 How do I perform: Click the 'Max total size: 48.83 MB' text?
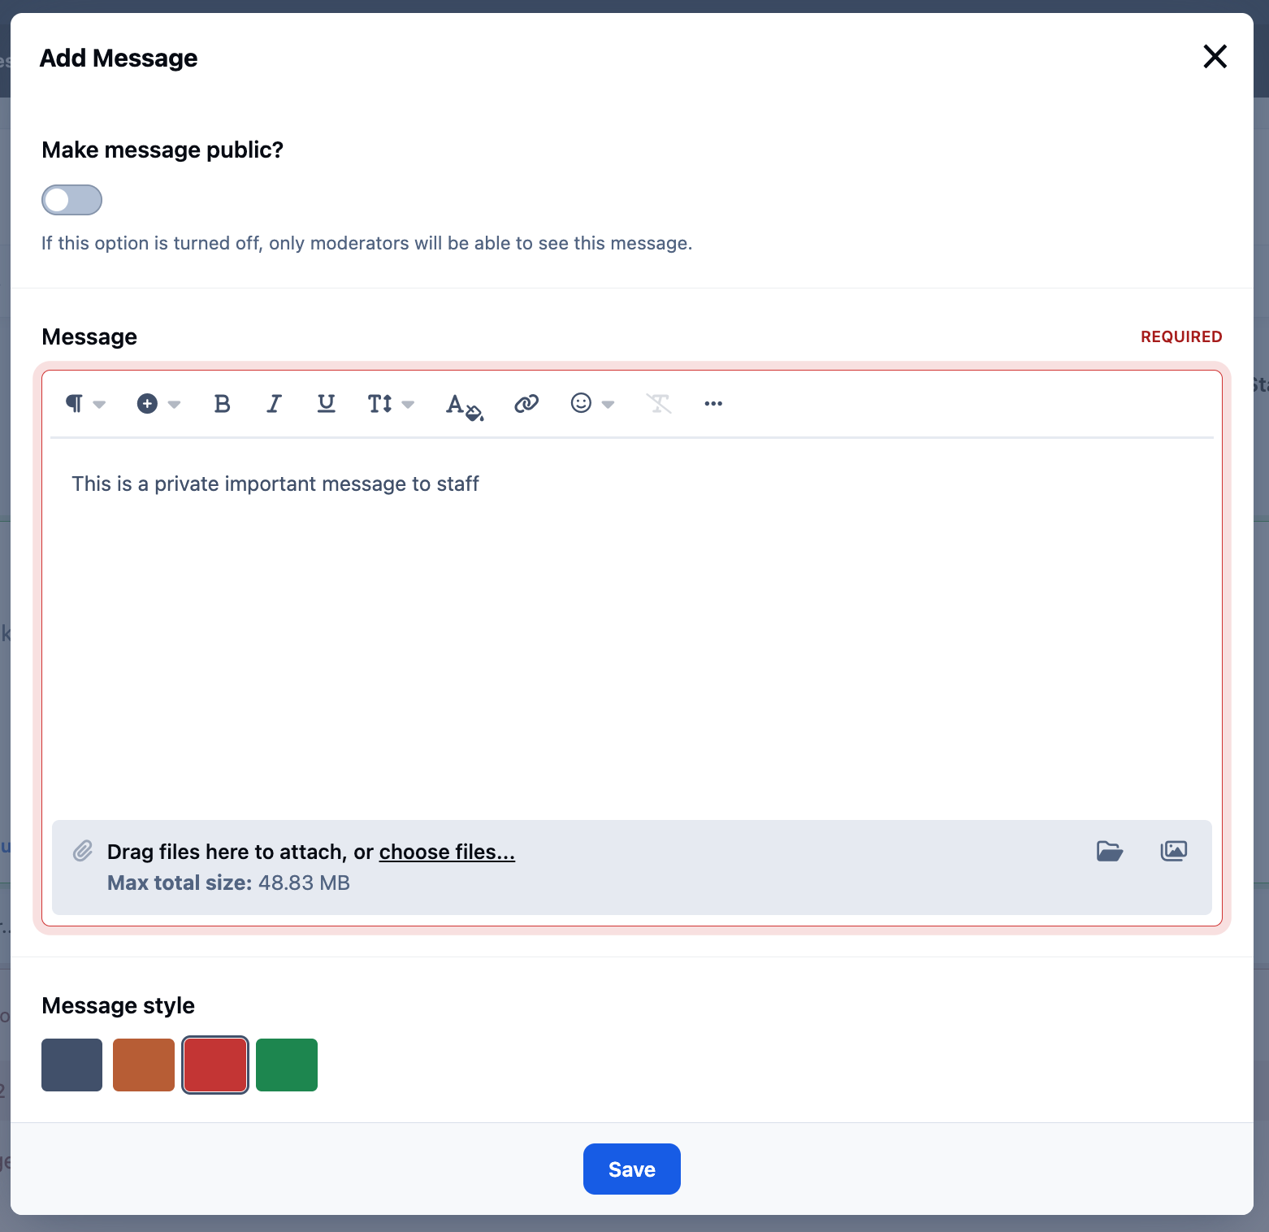pos(228,883)
